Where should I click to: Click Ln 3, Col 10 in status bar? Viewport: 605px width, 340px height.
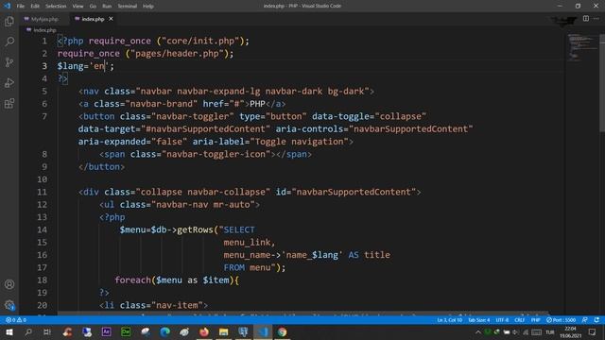pos(450,320)
